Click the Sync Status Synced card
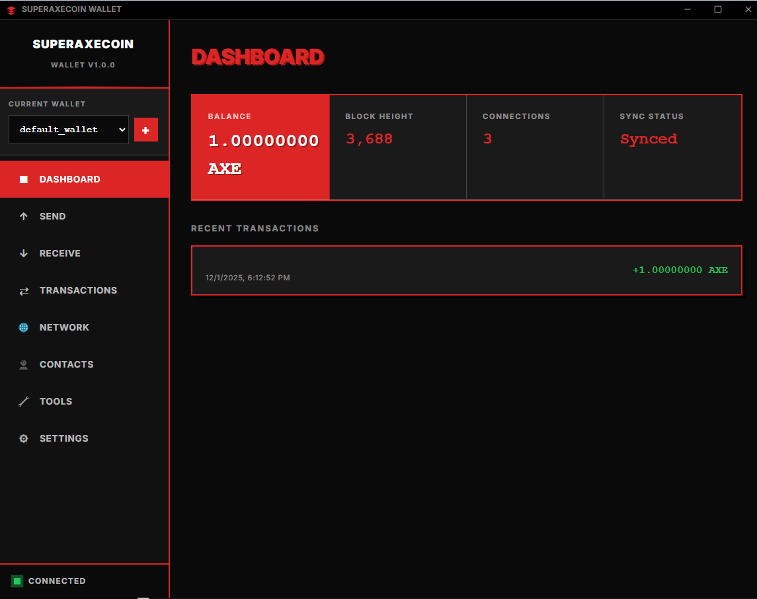Viewport: 757px width, 599px height. [672, 147]
